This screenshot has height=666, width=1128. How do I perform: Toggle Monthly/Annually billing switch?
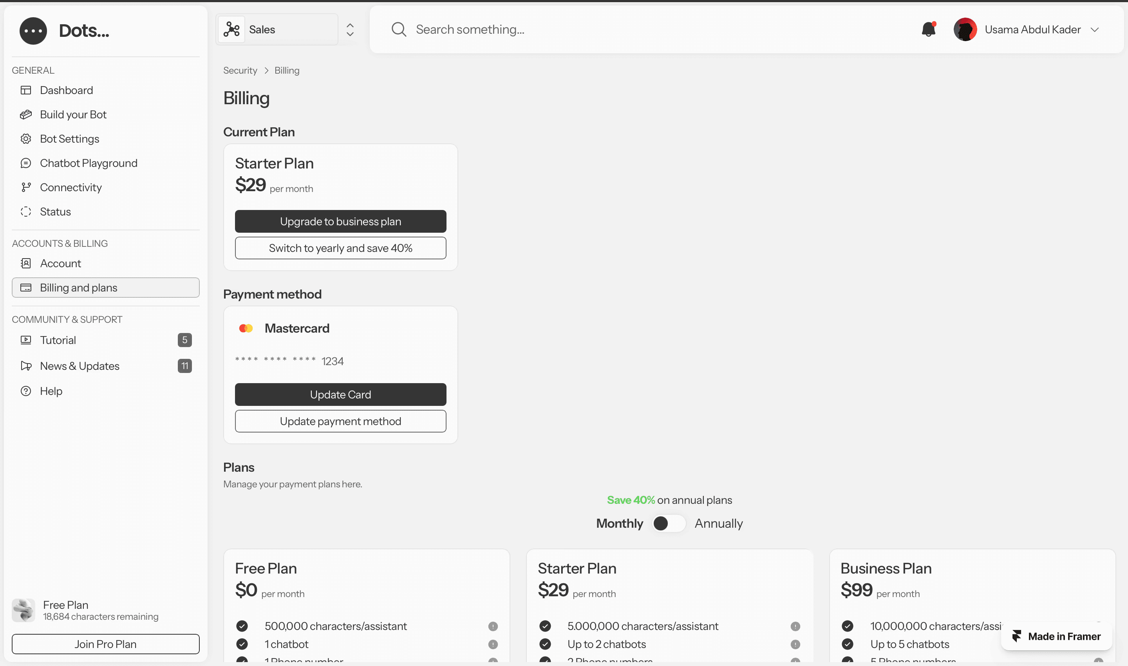click(x=668, y=523)
